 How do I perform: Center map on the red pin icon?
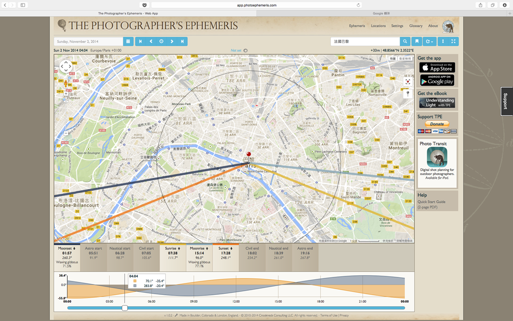tap(408, 82)
